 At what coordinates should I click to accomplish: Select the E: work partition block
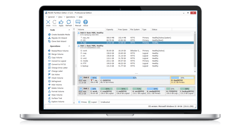94,91
